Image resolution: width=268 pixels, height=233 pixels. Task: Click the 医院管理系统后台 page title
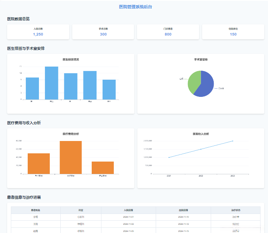135,7
